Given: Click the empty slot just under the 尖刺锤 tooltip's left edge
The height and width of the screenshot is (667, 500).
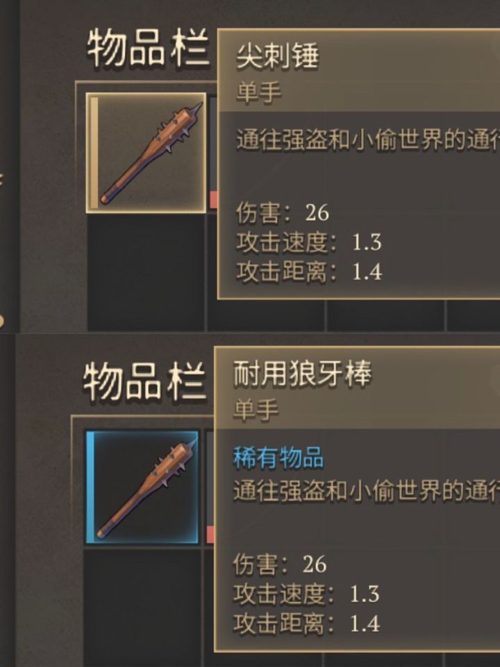Looking at the screenshot, I should pyautogui.click(x=266, y=315).
